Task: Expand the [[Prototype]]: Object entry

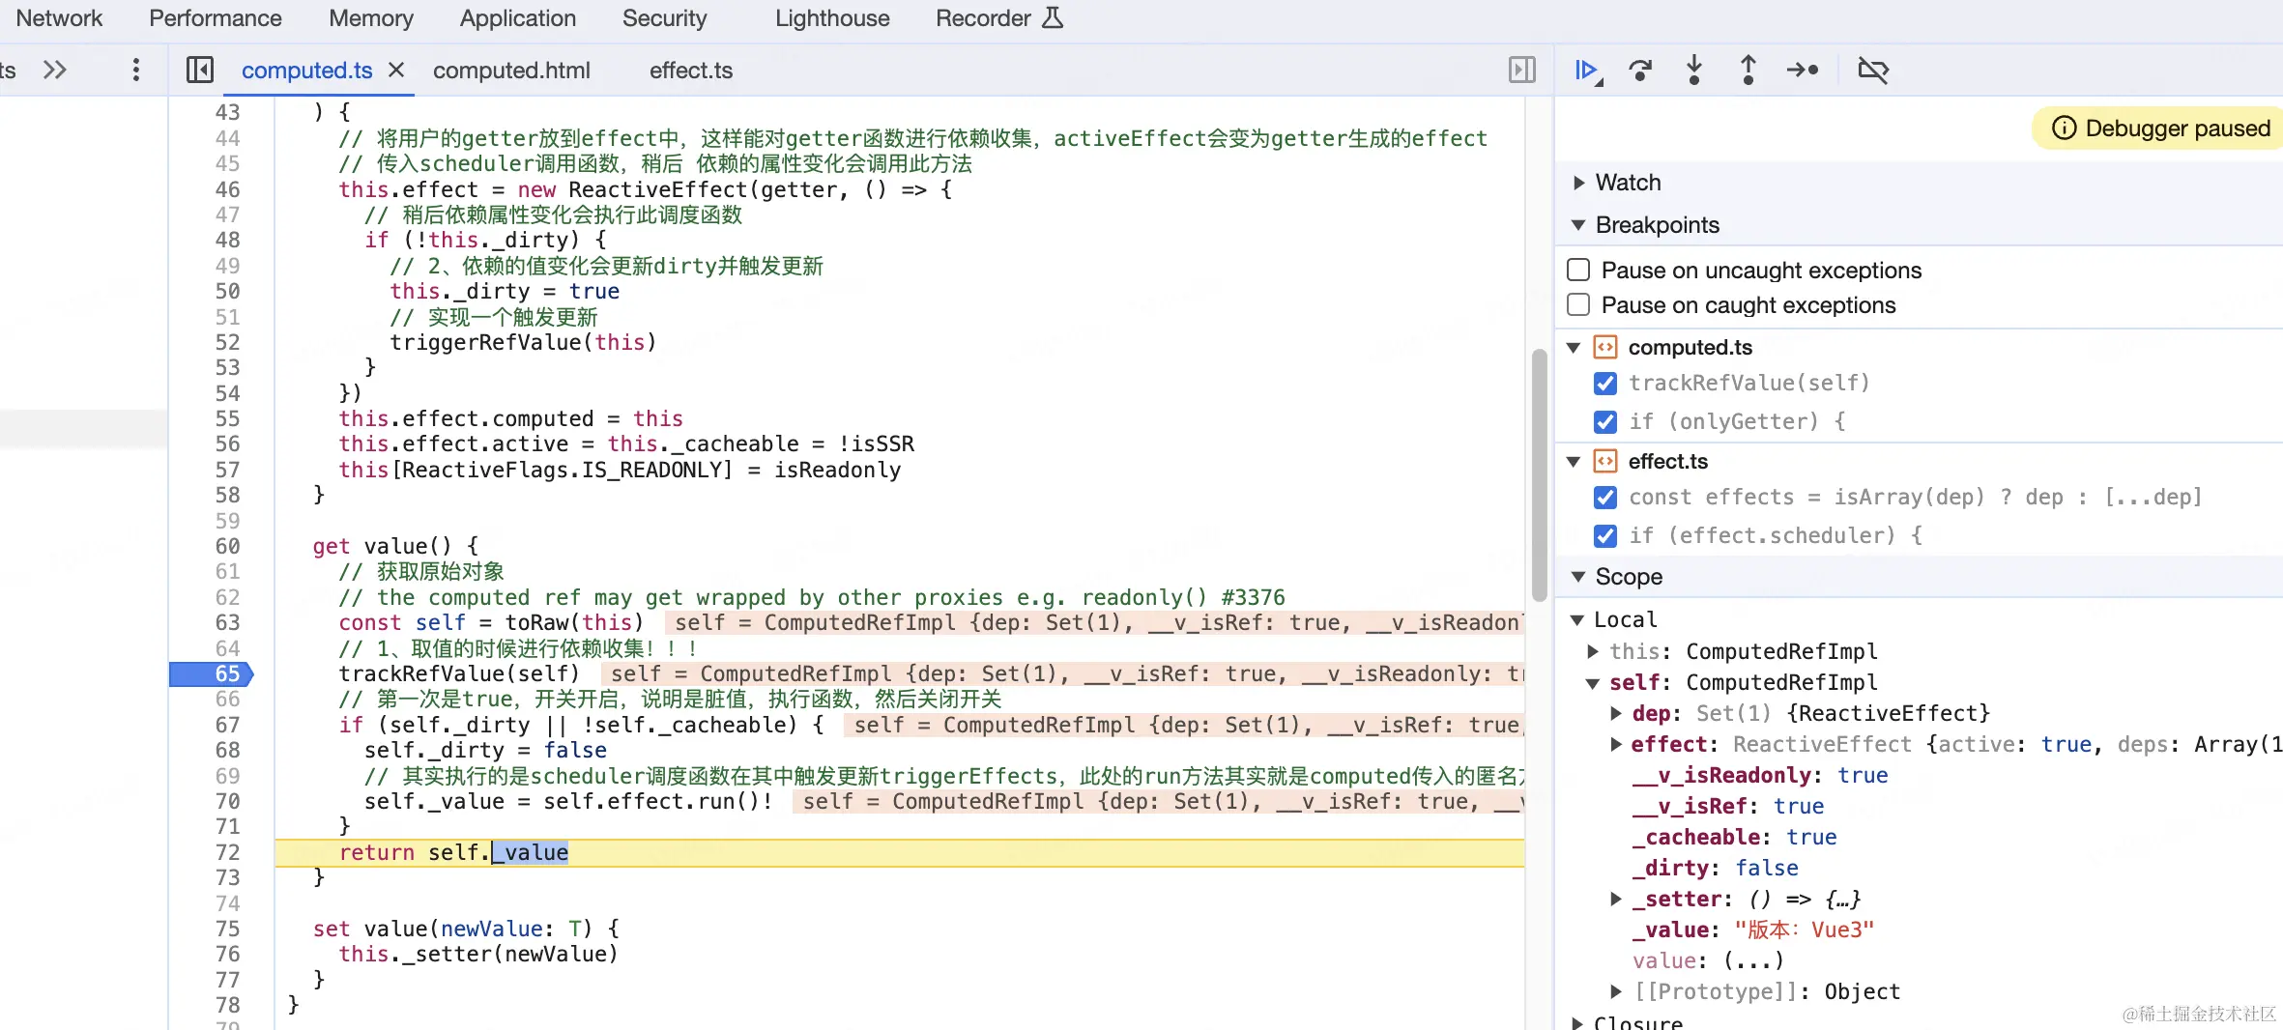Action: click(x=1616, y=991)
